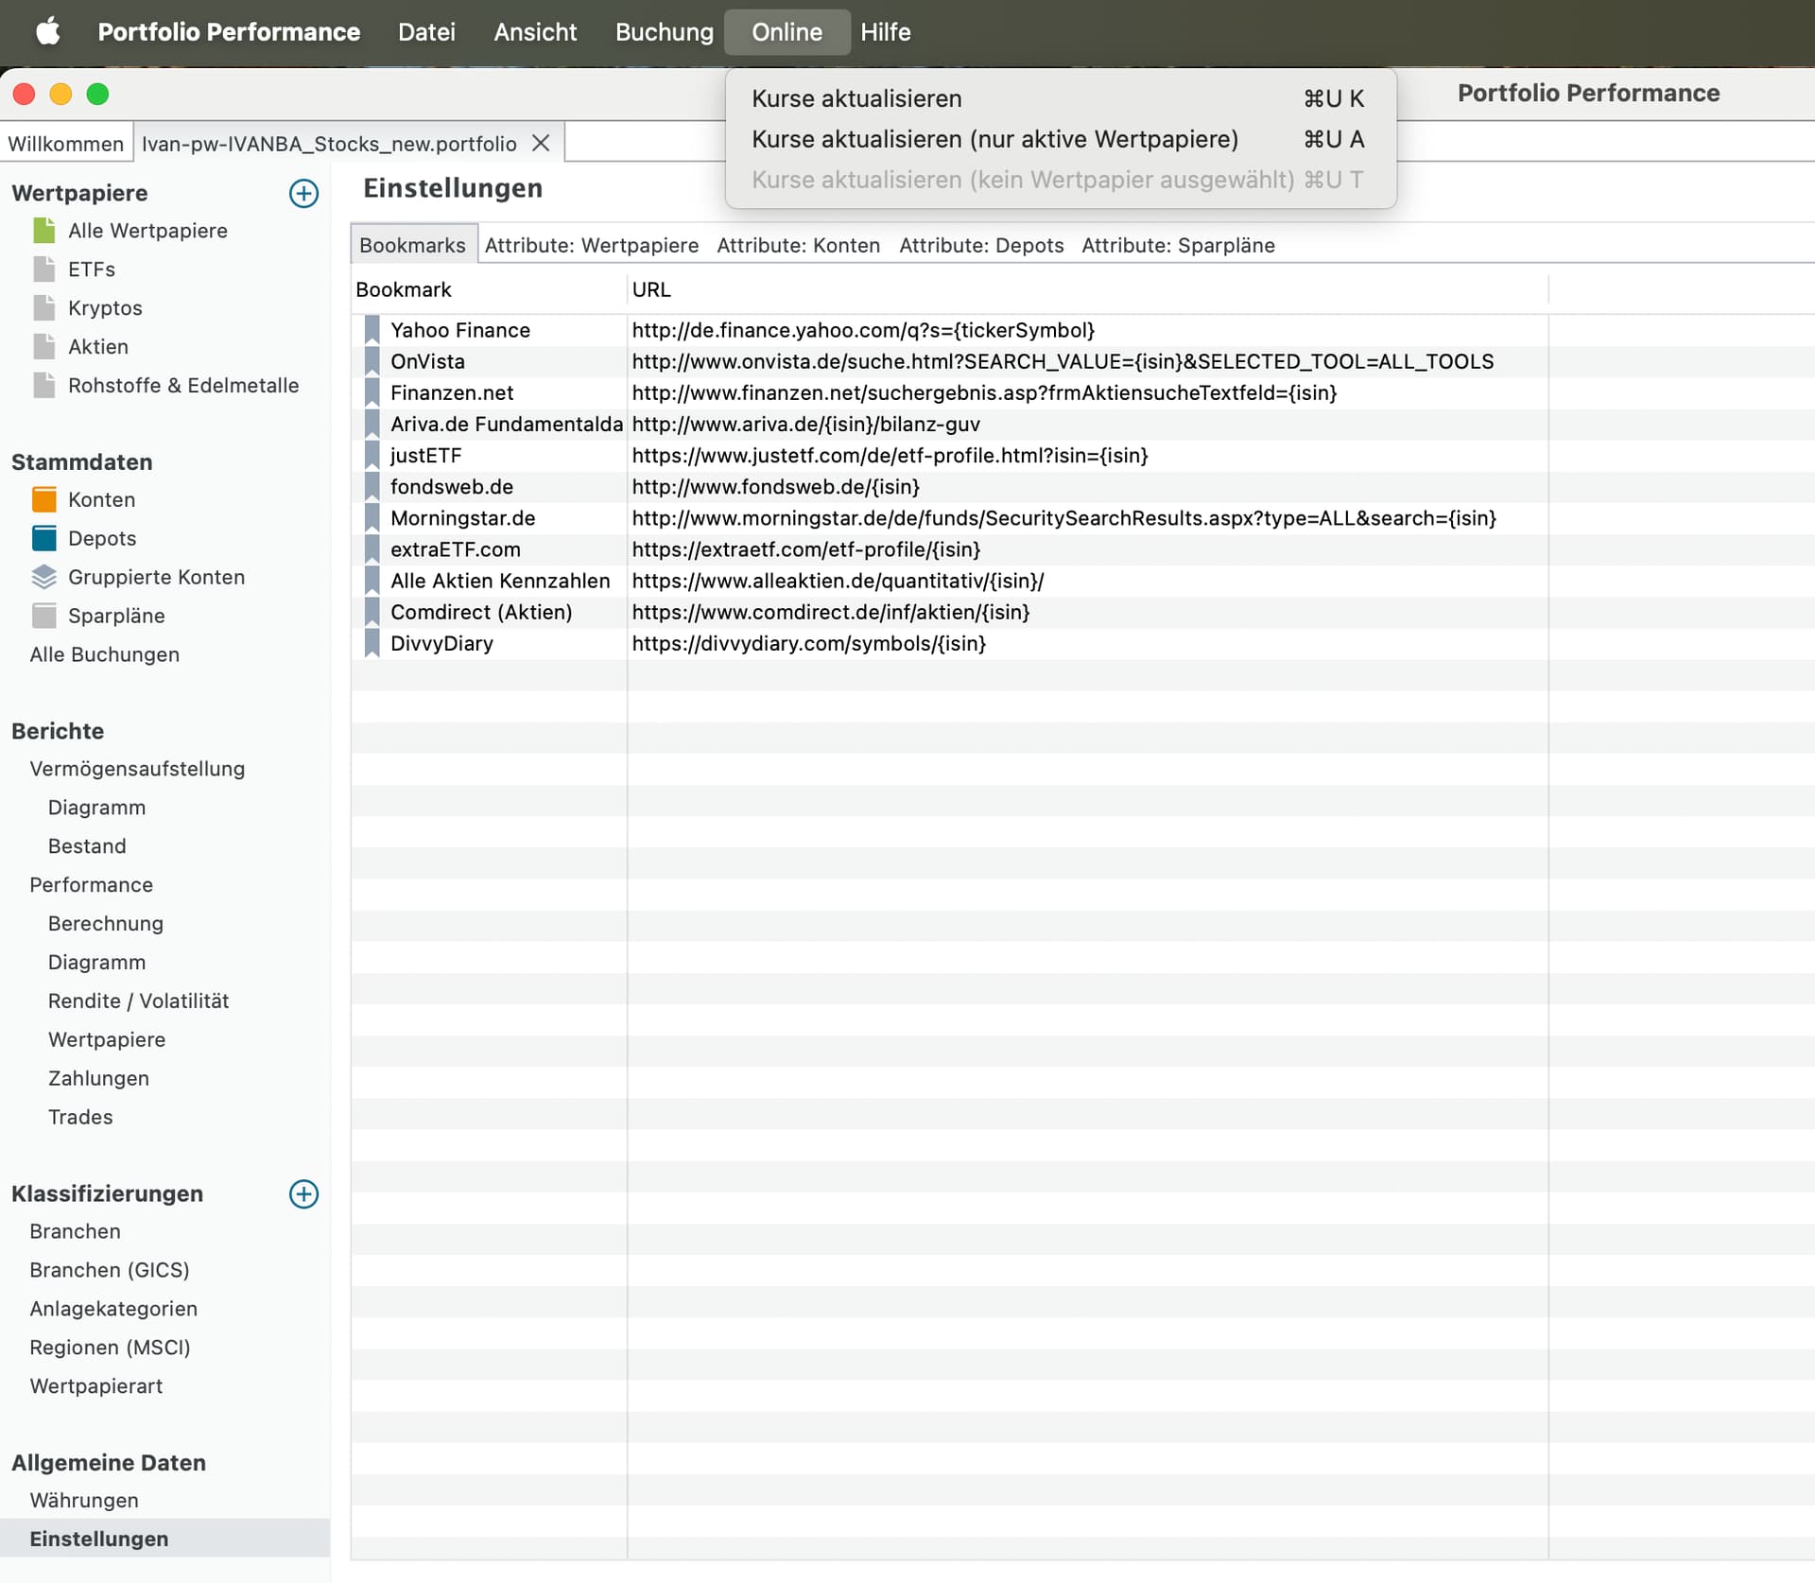
Task: Open Anlagekategorien classification
Action: (113, 1309)
